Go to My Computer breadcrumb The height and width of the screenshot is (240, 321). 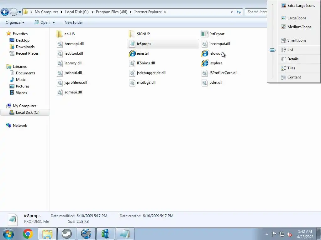pyautogui.click(x=46, y=12)
